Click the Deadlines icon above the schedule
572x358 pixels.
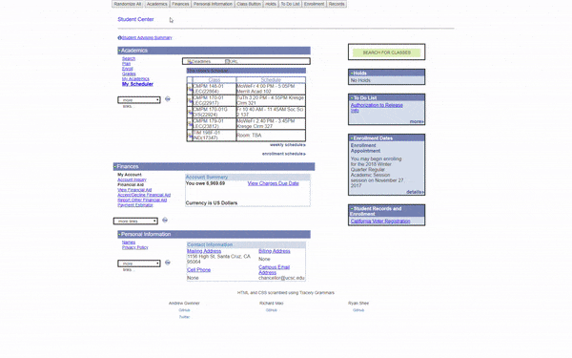click(x=189, y=61)
